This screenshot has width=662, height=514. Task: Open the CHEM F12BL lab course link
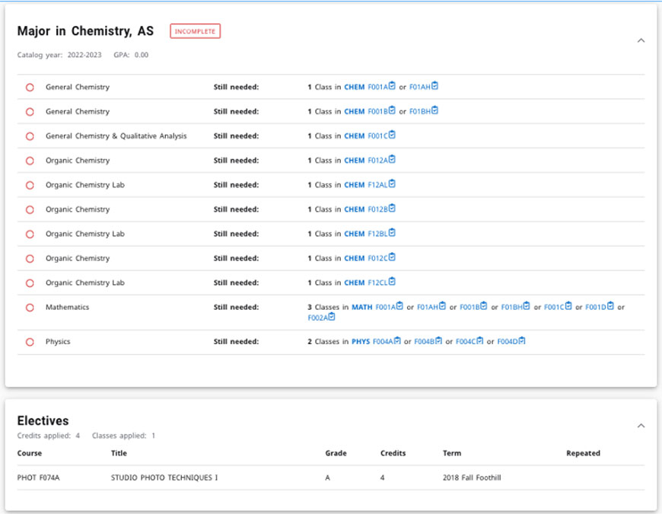point(377,234)
